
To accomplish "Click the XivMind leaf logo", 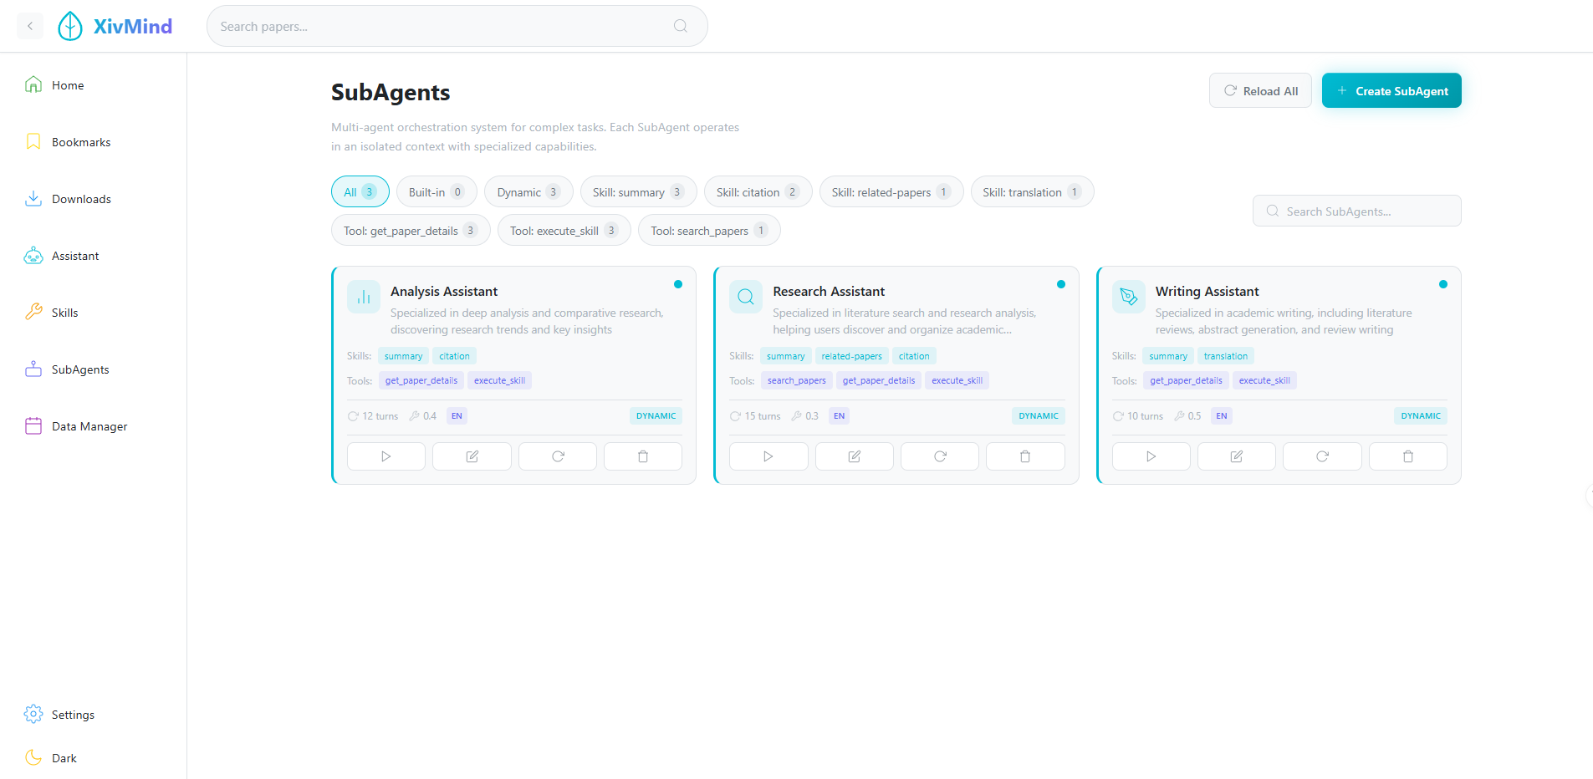I will (x=70, y=26).
